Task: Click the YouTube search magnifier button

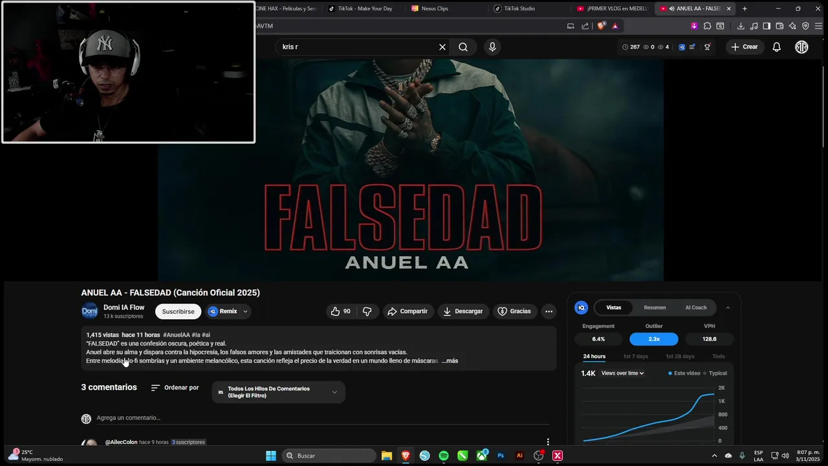Action: tap(463, 47)
